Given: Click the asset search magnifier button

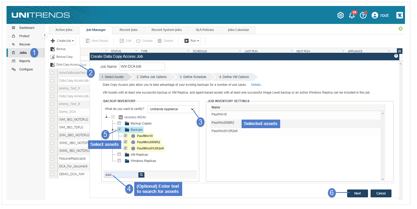Looking at the screenshot, I should point(141,175).
